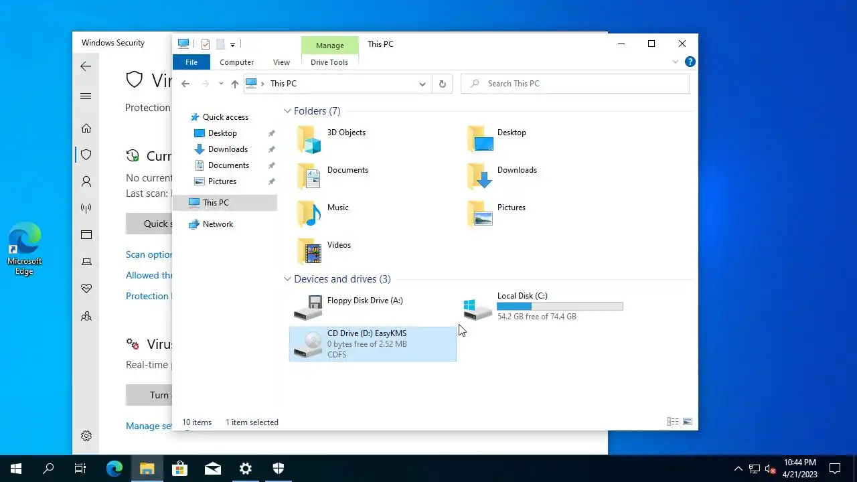This screenshot has width=857, height=482.
Task: Open the Drive Tools tab
Action: 329,62
